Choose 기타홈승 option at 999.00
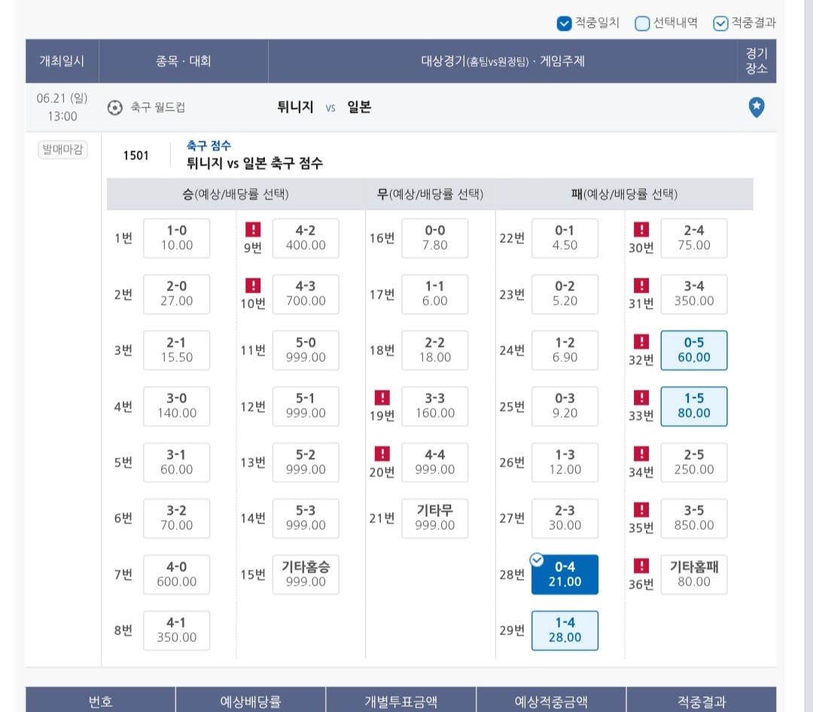The height and width of the screenshot is (712, 813). pyautogui.click(x=306, y=574)
